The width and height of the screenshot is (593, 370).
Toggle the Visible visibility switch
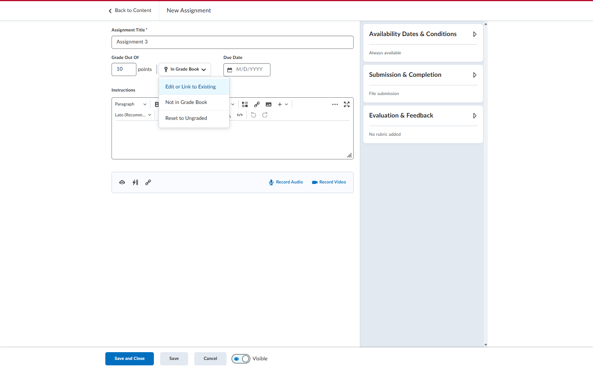tap(241, 359)
